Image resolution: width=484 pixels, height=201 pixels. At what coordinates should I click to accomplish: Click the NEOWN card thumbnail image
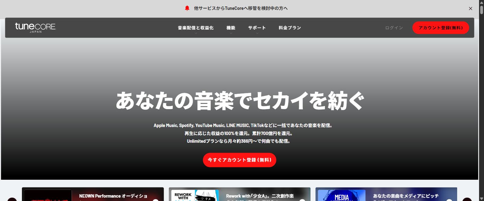[x=48, y=195]
